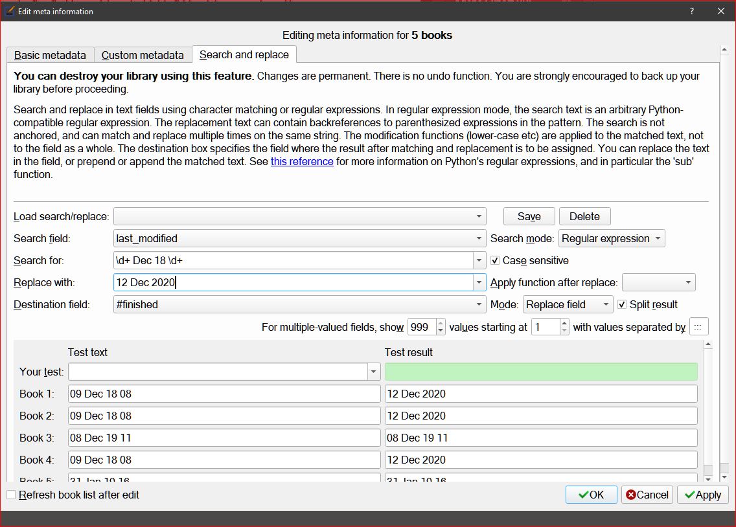Image resolution: width=736 pixels, height=527 pixels.
Task: Click the Book 1 test text field
Action: (x=224, y=394)
